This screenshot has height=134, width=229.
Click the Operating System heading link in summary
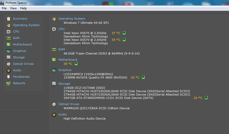click(72, 19)
